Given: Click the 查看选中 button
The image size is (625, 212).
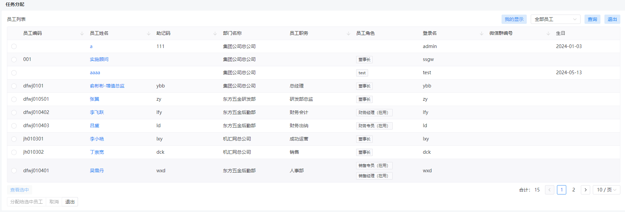Looking at the screenshot, I should (20, 190).
